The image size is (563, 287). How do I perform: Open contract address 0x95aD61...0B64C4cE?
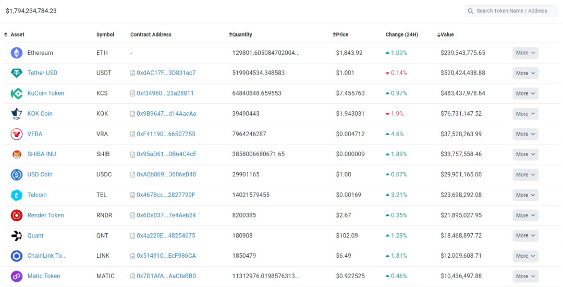pos(167,154)
